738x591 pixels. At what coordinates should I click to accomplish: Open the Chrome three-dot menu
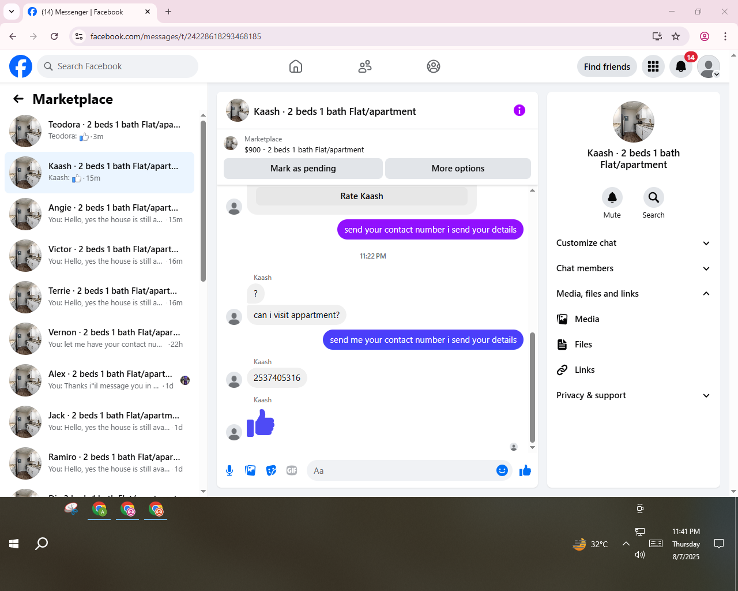tap(725, 36)
